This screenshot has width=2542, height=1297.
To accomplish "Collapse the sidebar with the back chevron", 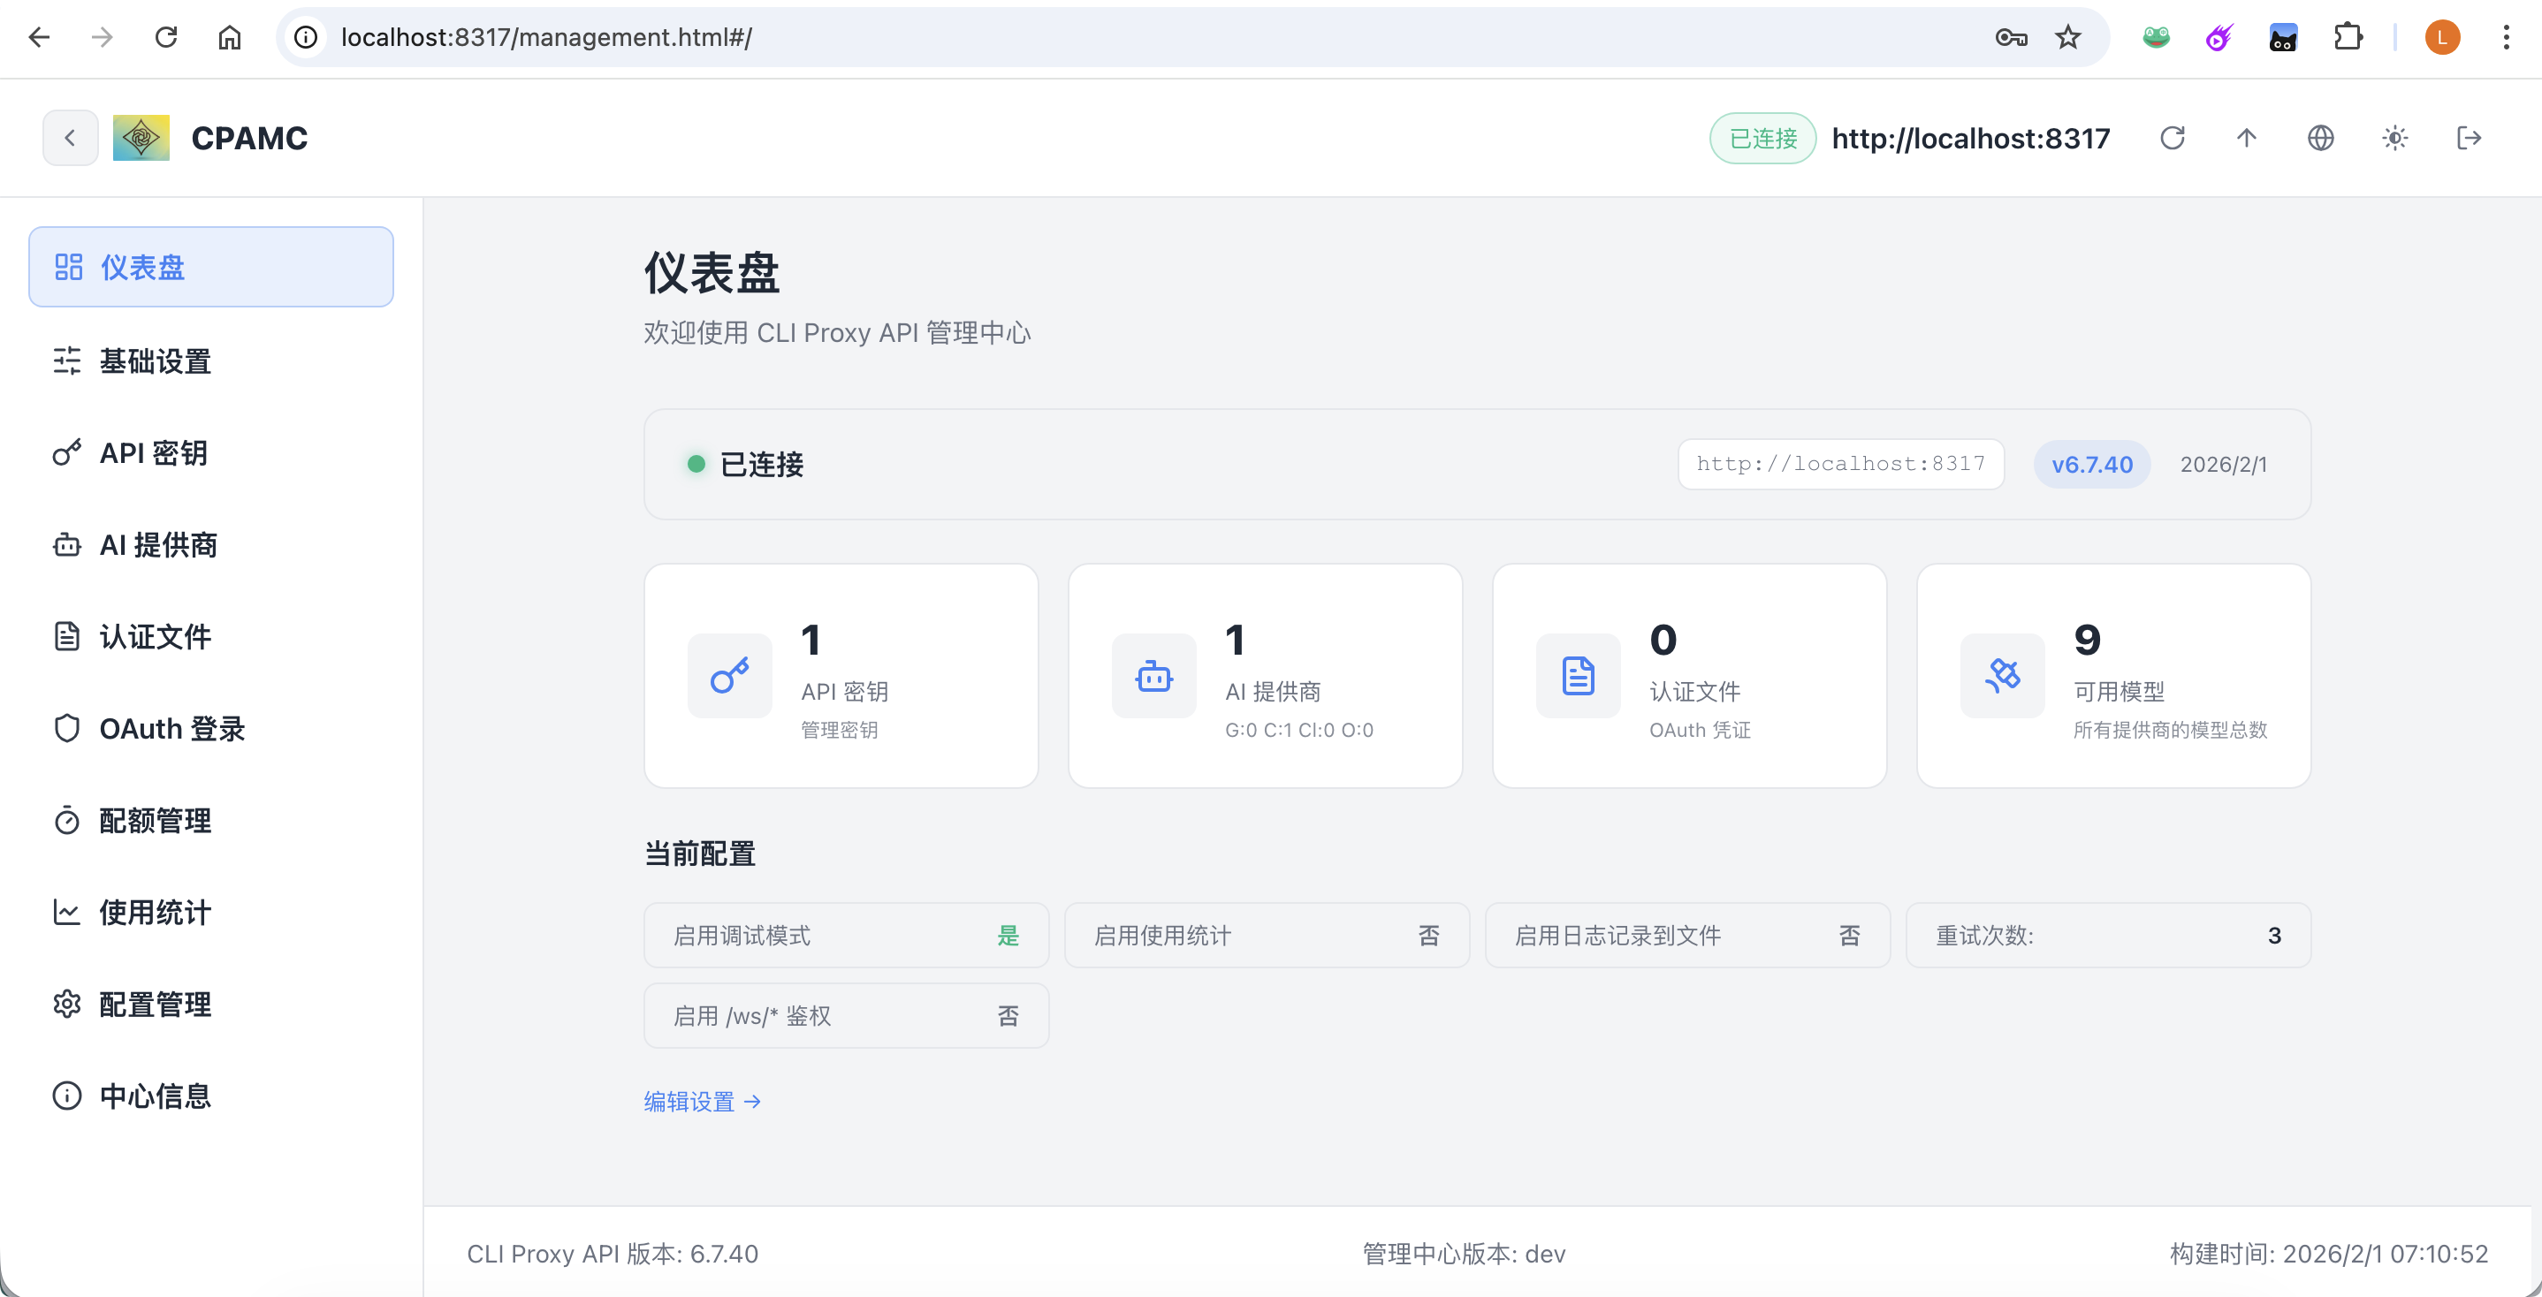I will [70, 137].
